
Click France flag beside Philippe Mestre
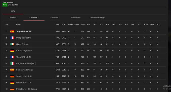pos(12,38)
